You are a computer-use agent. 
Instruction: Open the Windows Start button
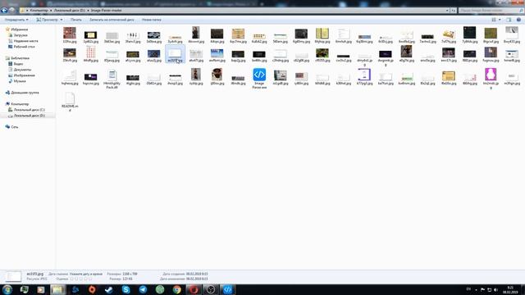pyautogui.click(x=7, y=289)
